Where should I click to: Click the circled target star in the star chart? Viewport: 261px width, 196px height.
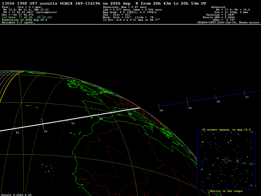pos(227,160)
